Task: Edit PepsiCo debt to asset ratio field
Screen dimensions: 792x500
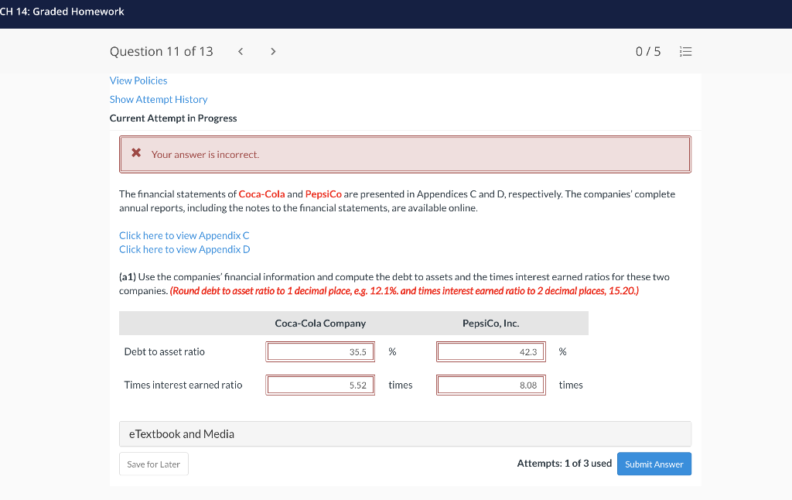Action: pyautogui.click(x=491, y=352)
